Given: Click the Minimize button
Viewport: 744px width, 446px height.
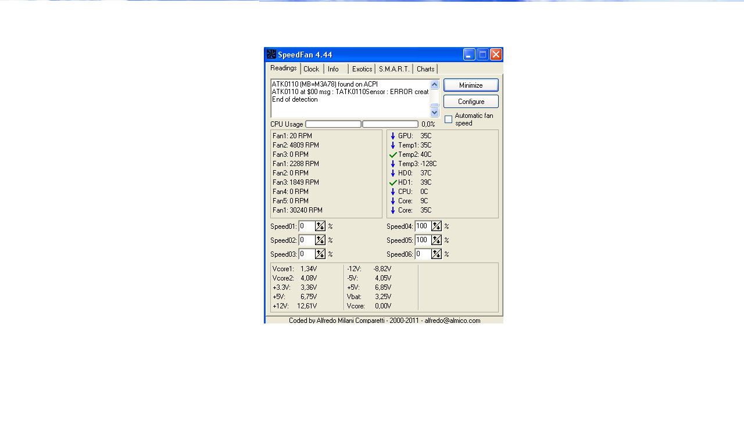Looking at the screenshot, I should point(471,85).
